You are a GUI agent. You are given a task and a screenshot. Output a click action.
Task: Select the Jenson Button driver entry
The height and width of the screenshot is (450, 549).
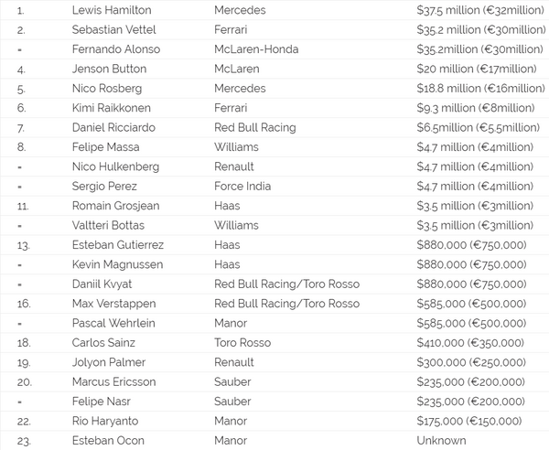click(x=109, y=69)
